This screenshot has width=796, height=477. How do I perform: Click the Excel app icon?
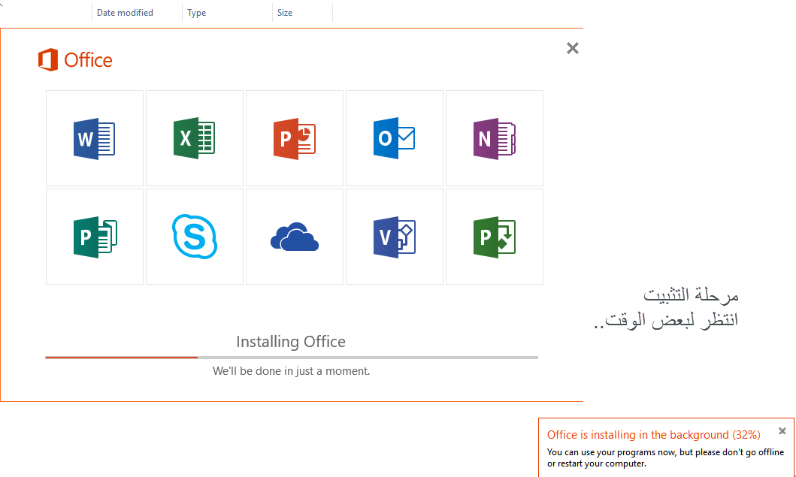click(195, 138)
